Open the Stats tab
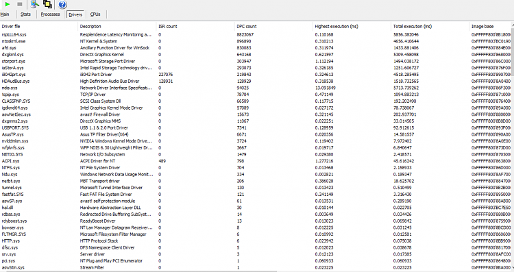514x272 pixels. 25,14
